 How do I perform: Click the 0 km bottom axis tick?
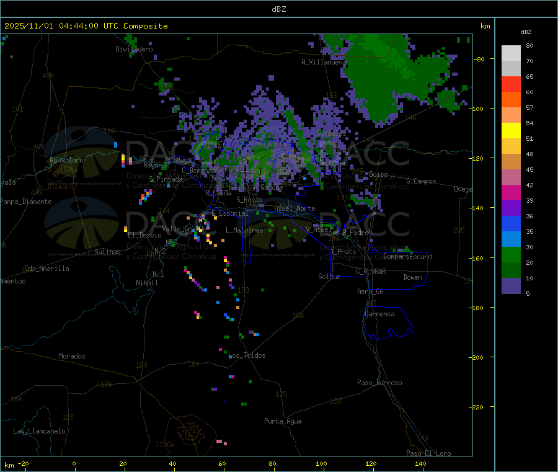[74, 464]
